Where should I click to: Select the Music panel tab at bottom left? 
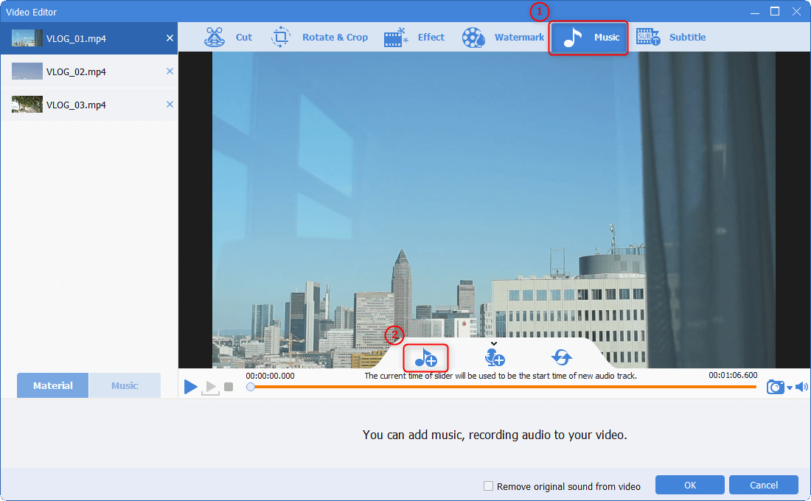pyautogui.click(x=125, y=385)
